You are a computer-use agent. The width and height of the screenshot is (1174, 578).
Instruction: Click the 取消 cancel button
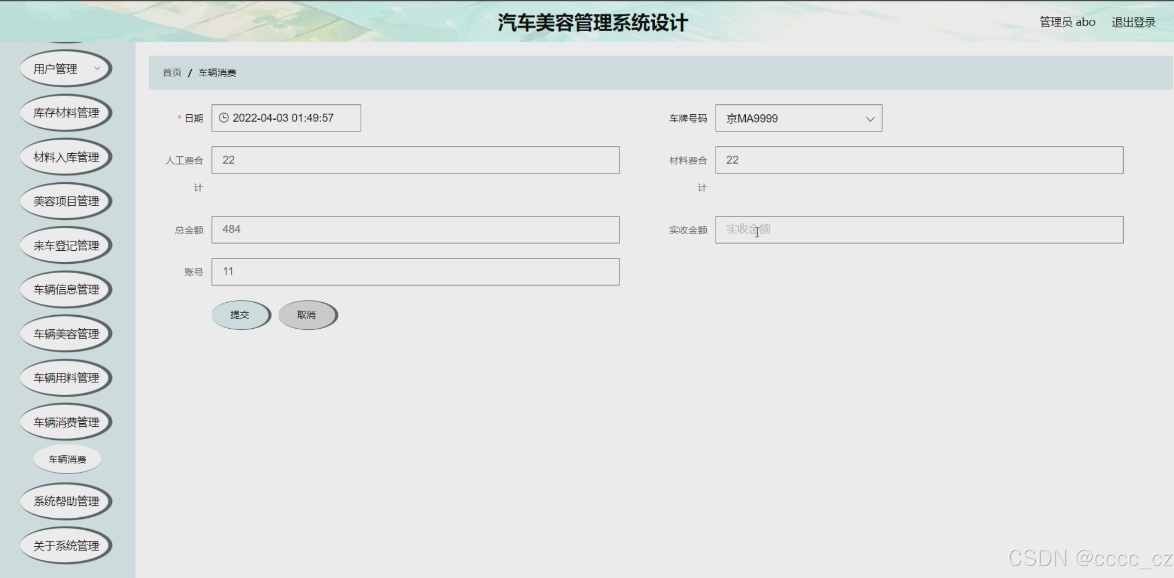click(307, 314)
